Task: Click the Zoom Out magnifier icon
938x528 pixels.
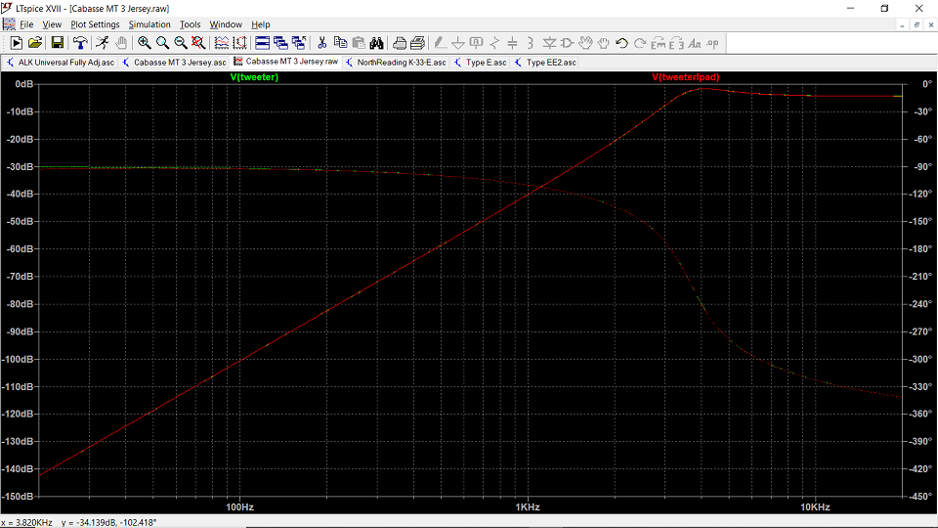Action: (180, 43)
